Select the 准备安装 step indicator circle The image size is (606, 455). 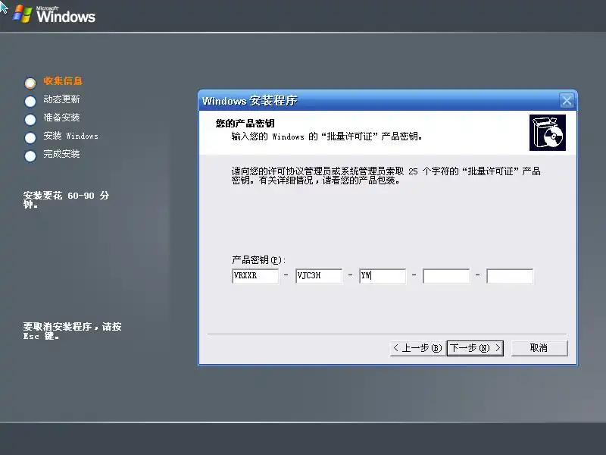pyautogui.click(x=30, y=120)
